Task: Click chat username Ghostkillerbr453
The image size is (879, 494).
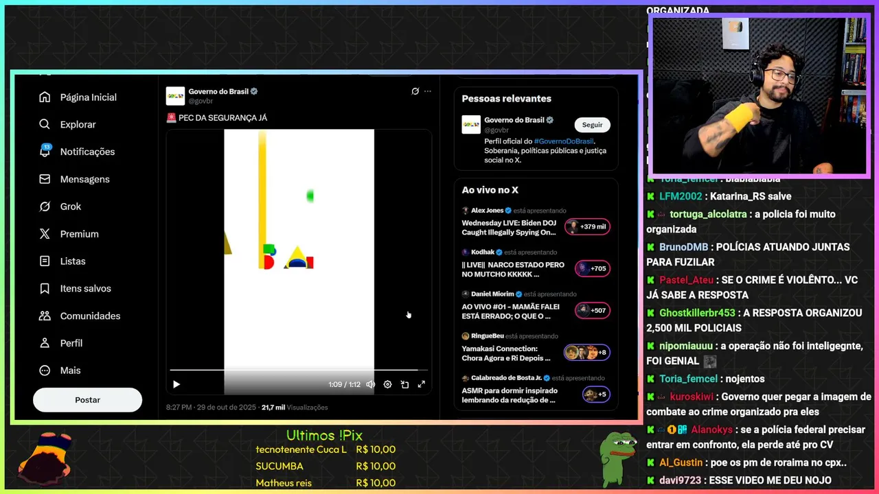Action: pyautogui.click(x=697, y=313)
